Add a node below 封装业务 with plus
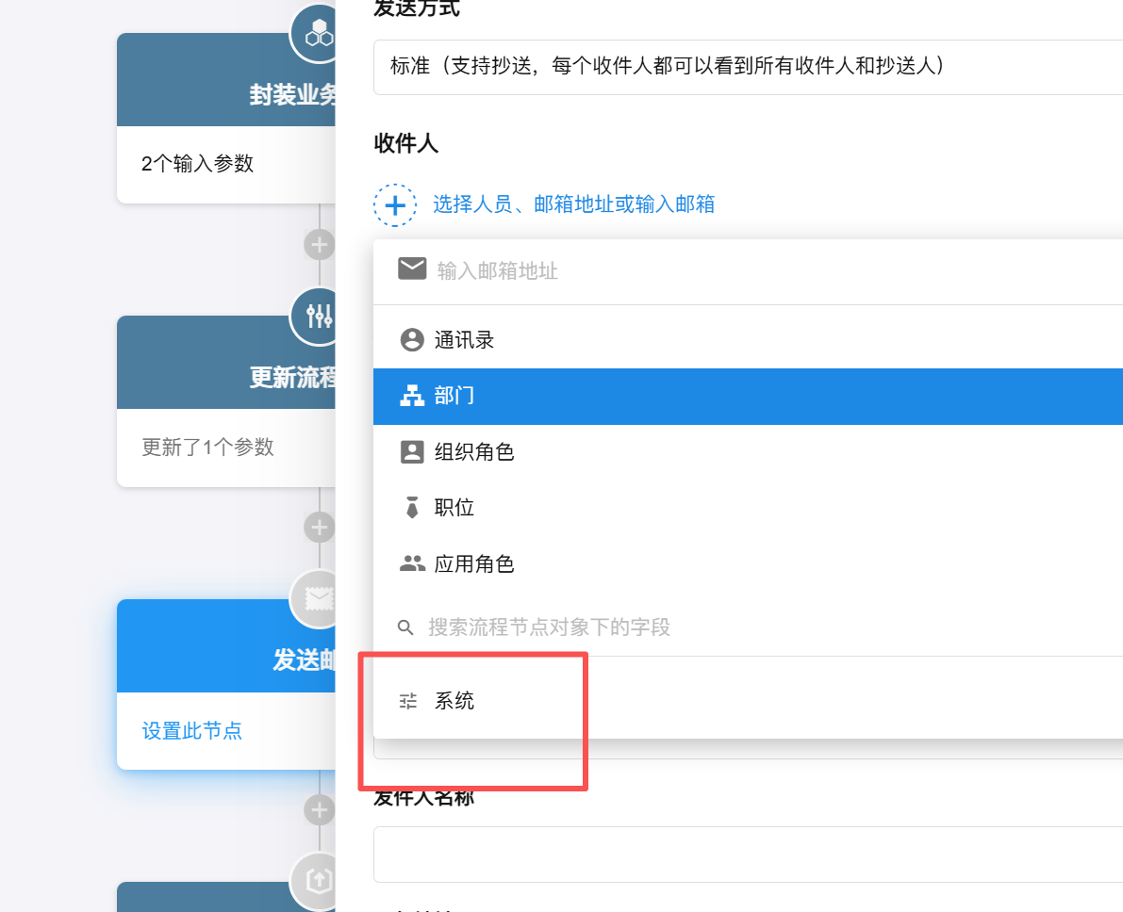The width and height of the screenshot is (1123, 912). click(320, 245)
